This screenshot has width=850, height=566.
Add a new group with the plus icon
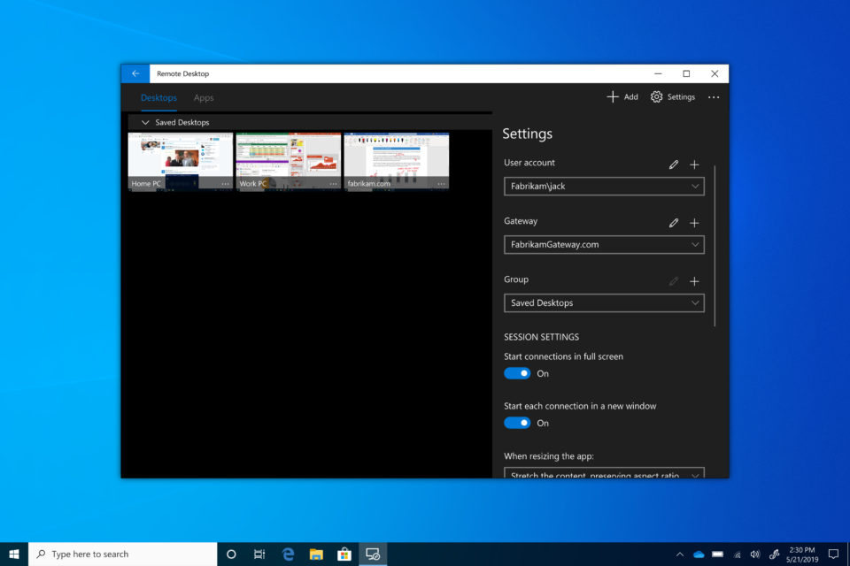(694, 281)
